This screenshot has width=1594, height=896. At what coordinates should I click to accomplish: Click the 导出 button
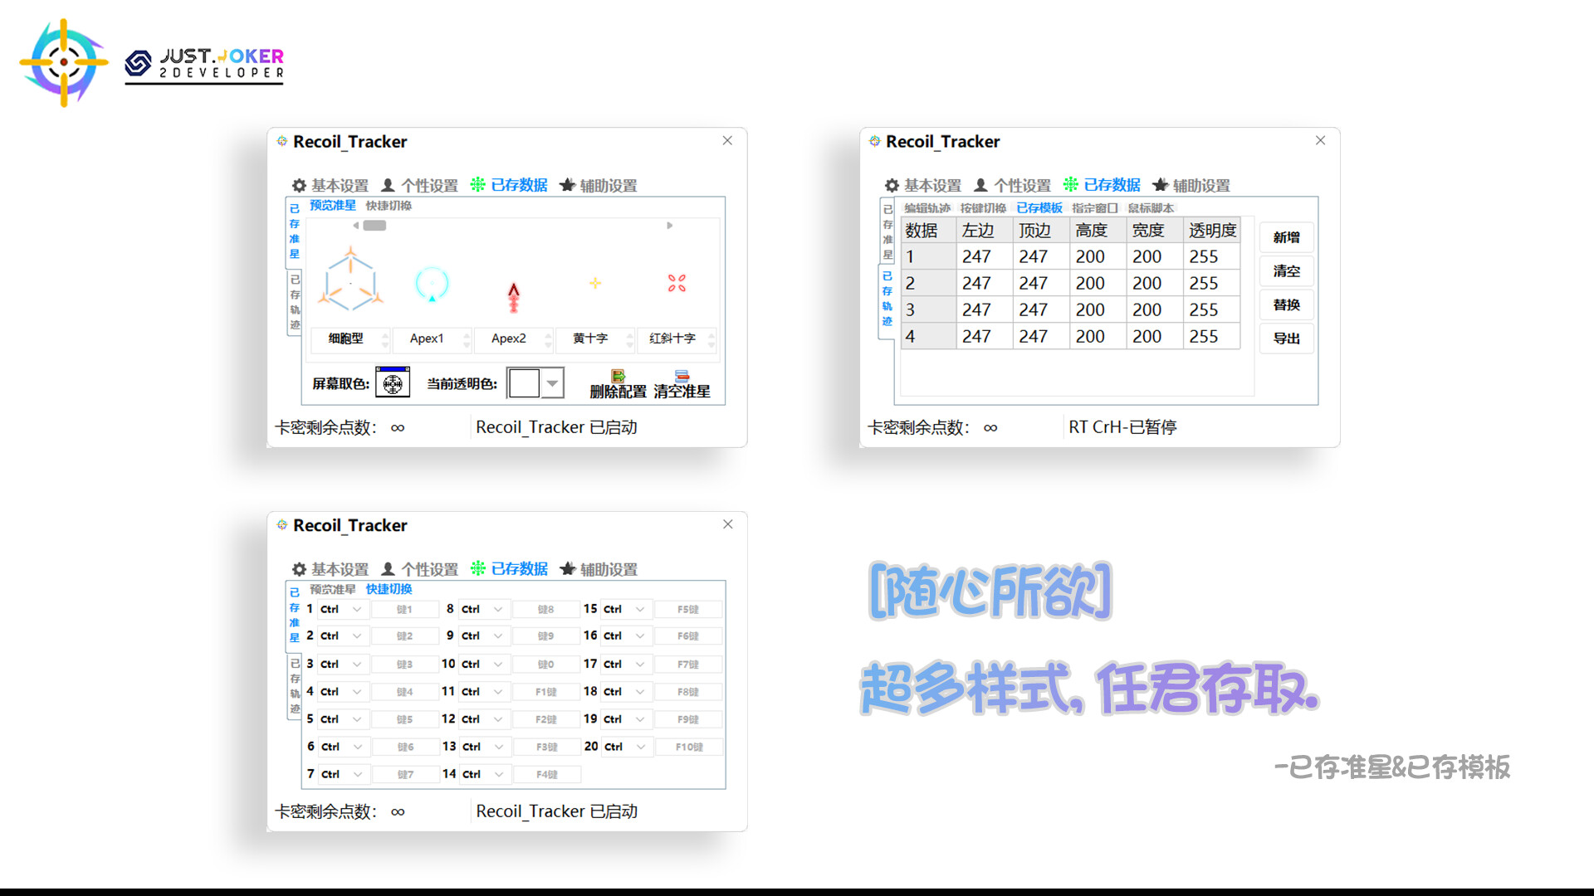1285,338
